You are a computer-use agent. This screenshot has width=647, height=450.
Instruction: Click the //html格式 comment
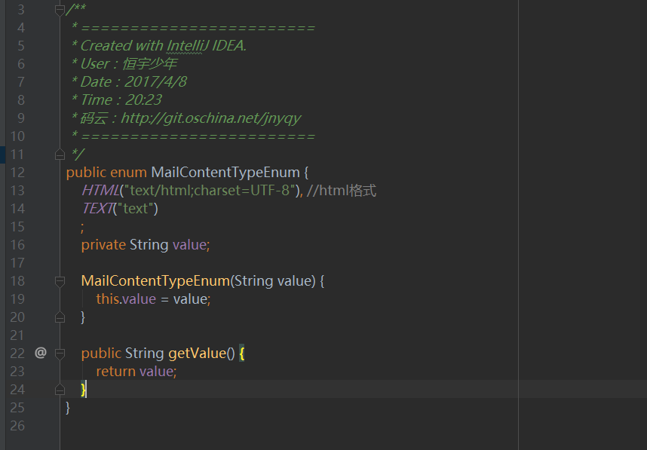click(x=342, y=191)
